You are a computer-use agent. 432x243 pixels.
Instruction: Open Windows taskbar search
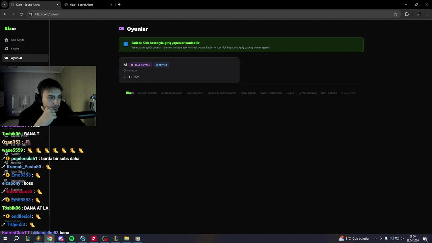point(16,239)
